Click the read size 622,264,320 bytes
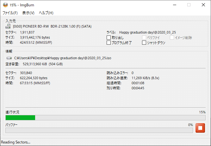Screen dimensions: 211x146 [x=34, y=78]
